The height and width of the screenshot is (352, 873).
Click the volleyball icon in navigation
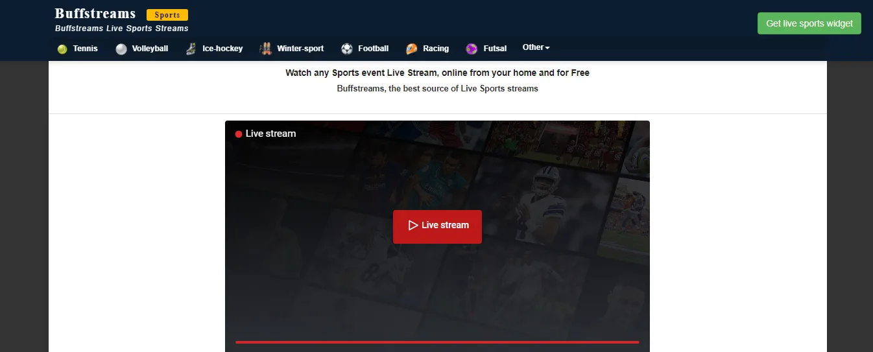(121, 49)
